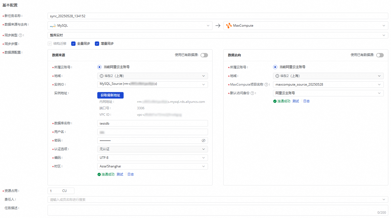
Task: Check the 结构迁移 checkbox
Action: [50, 44]
